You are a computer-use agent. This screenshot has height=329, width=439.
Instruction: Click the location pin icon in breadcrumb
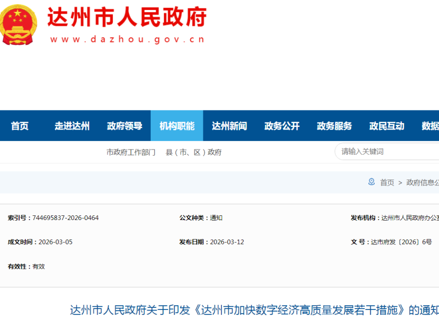coord(372,182)
